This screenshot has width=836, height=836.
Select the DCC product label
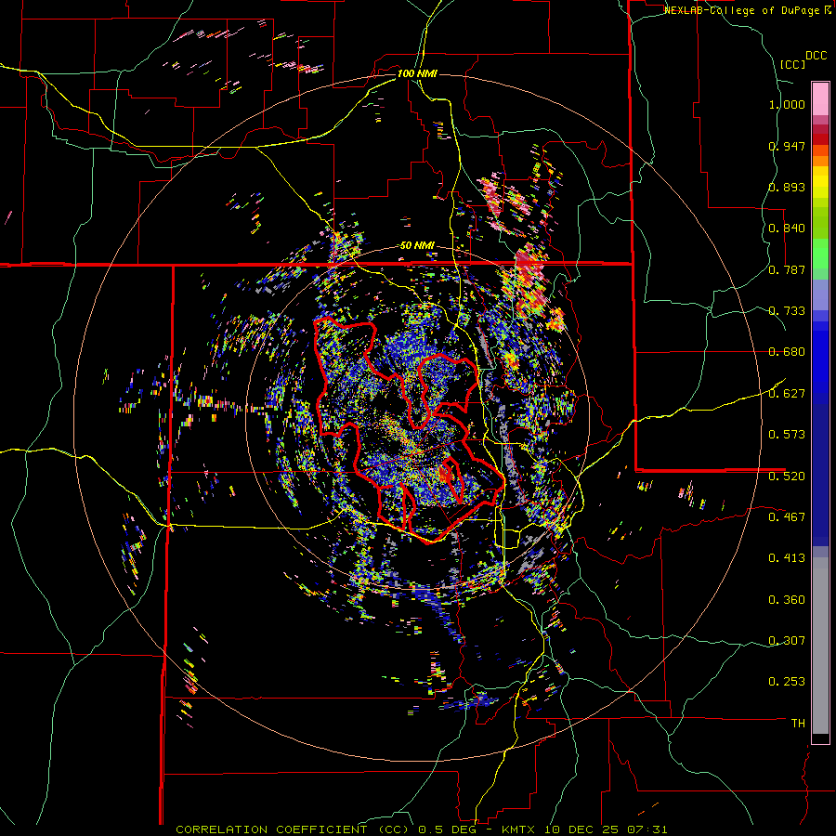pos(816,56)
